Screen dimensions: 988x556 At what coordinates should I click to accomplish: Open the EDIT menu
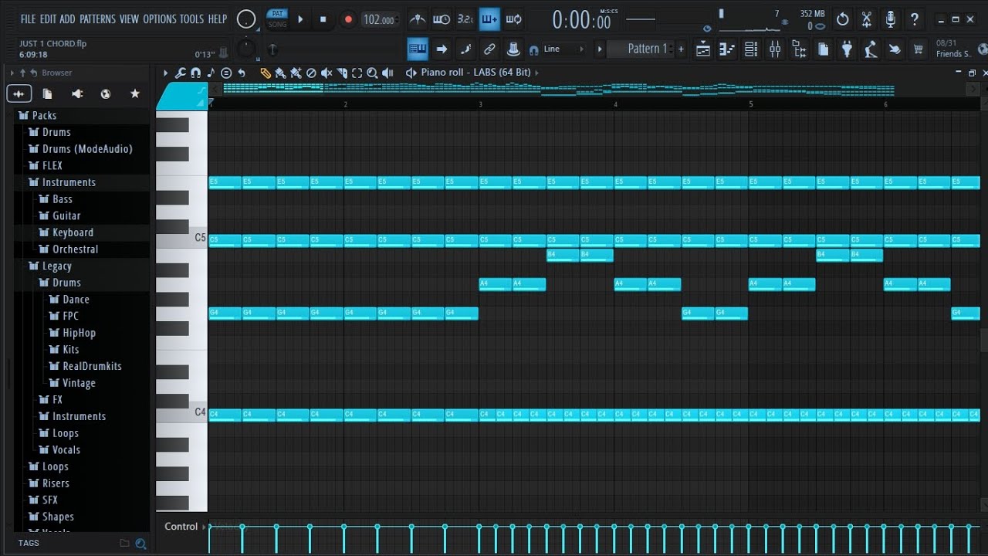(x=48, y=19)
